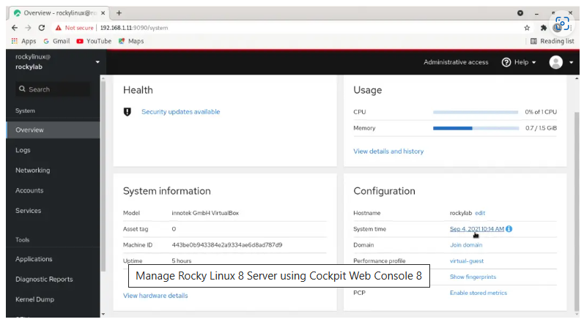Expand the Help dropdown menu
Image resolution: width=584 pixels, height=322 pixels.
click(x=525, y=62)
